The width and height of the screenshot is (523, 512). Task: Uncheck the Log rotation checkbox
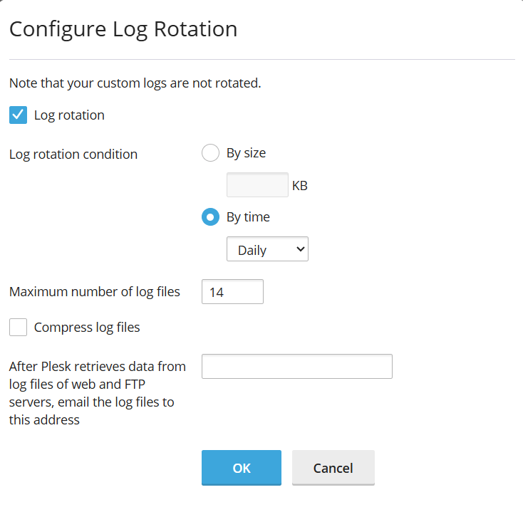[x=18, y=115]
